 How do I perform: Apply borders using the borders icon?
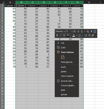pos(79,35)
